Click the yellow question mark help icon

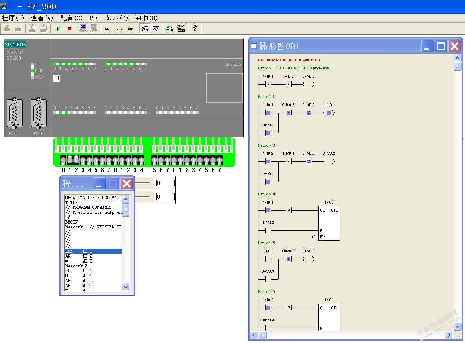click(x=194, y=28)
